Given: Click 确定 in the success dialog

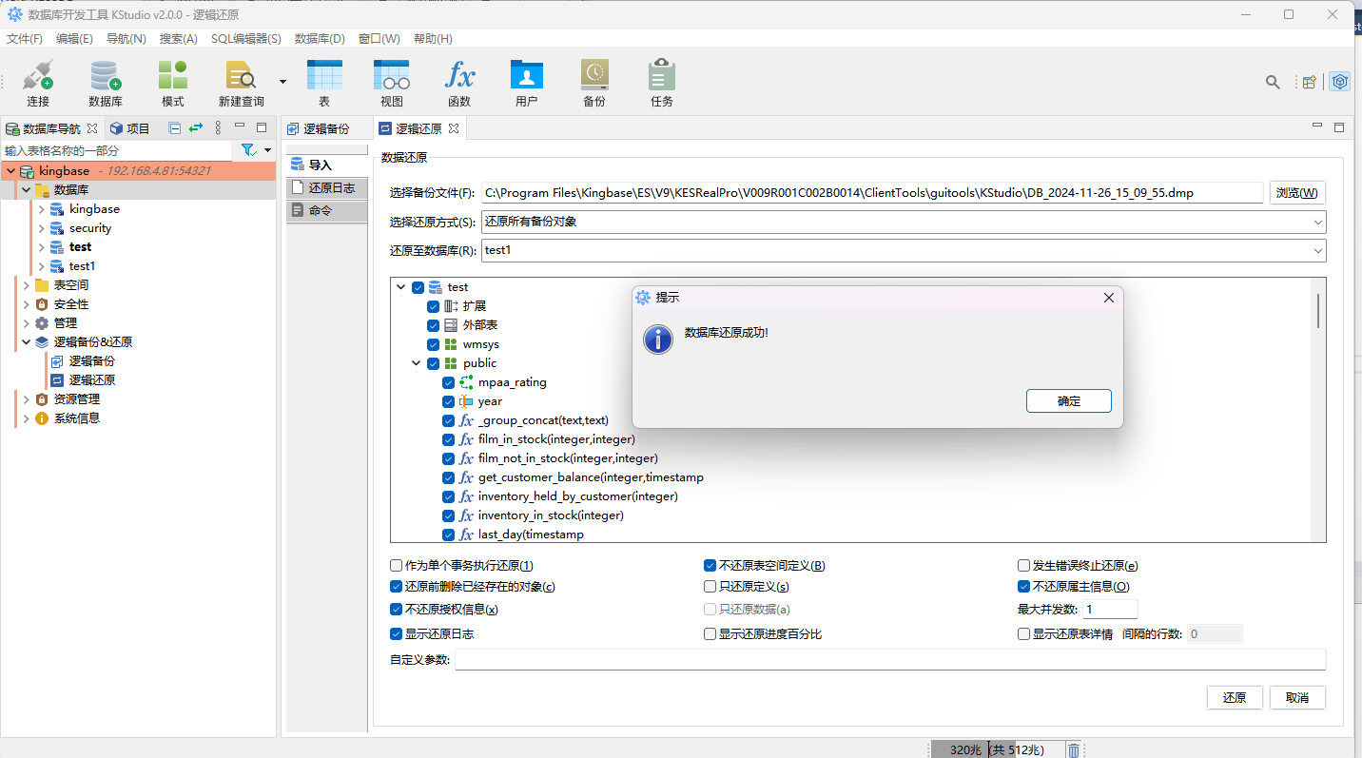Looking at the screenshot, I should (x=1068, y=401).
